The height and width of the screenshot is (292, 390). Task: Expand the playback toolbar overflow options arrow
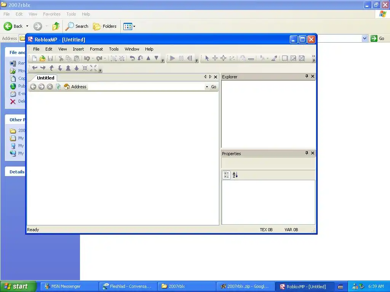pos(197,60)
